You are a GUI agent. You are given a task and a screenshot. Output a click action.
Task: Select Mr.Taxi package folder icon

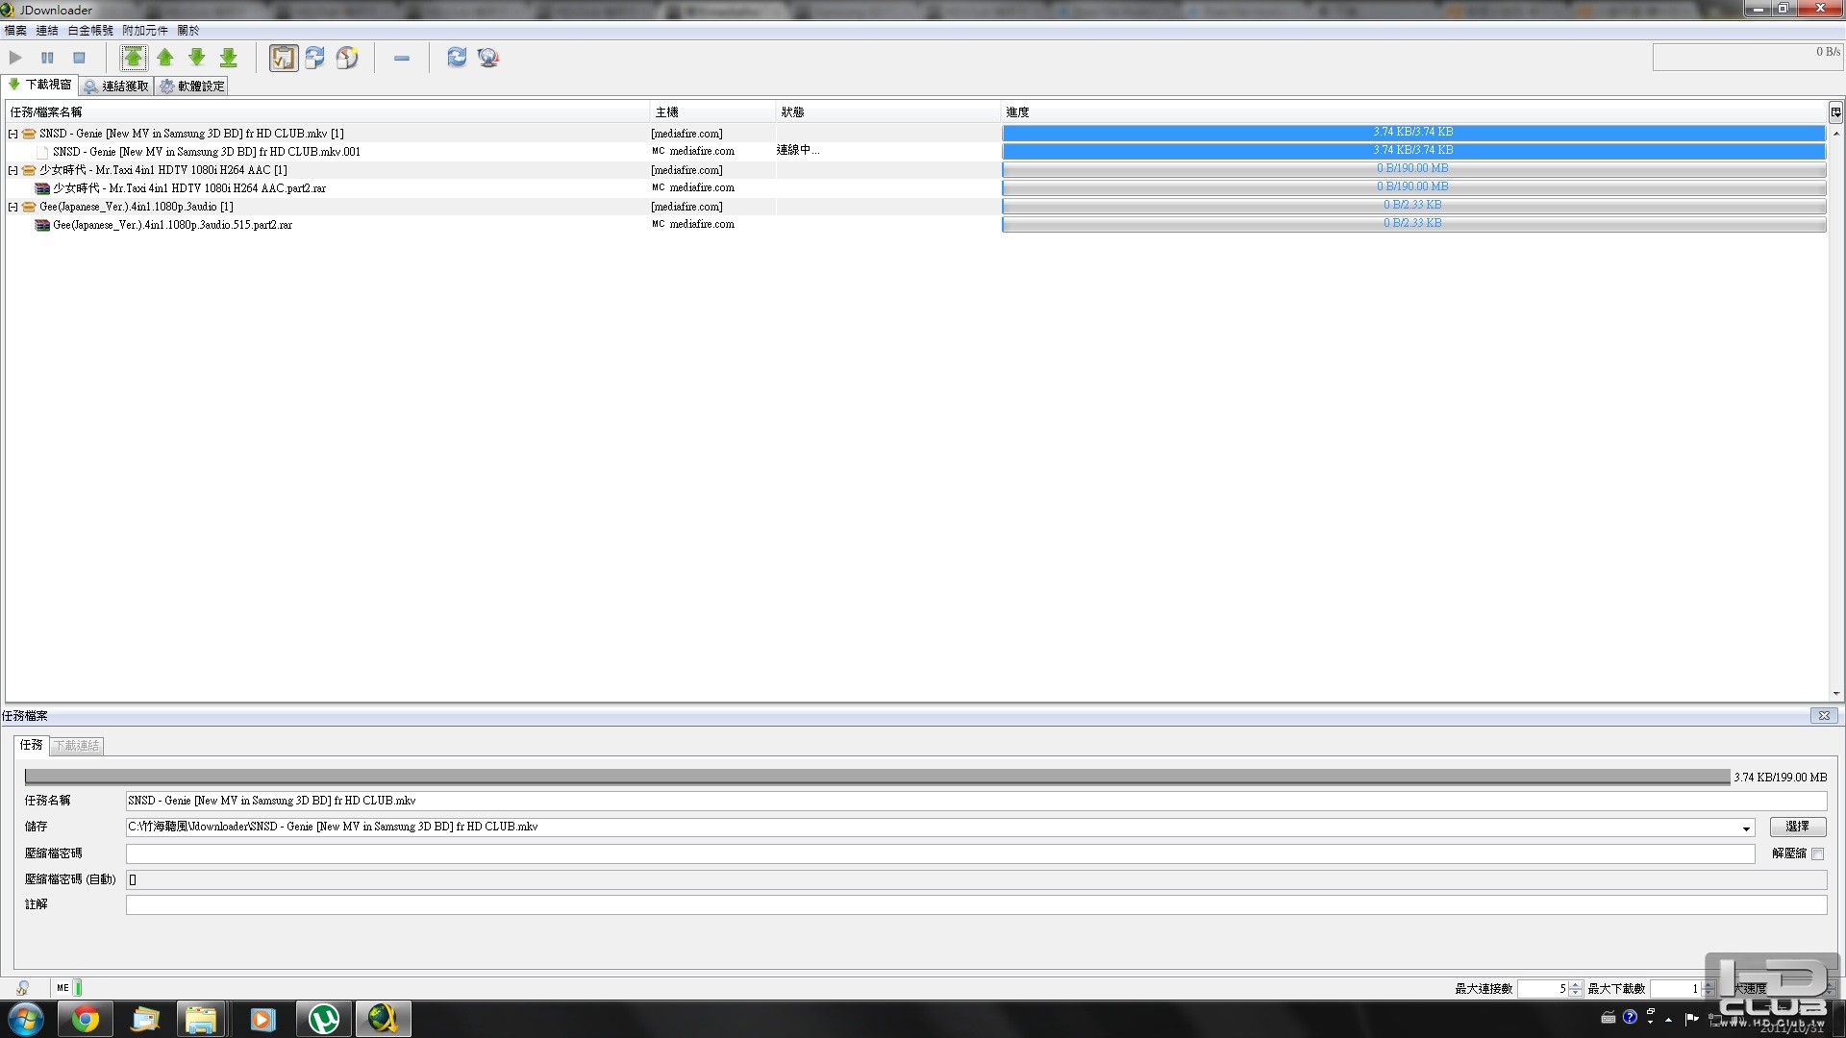point(29,170)
